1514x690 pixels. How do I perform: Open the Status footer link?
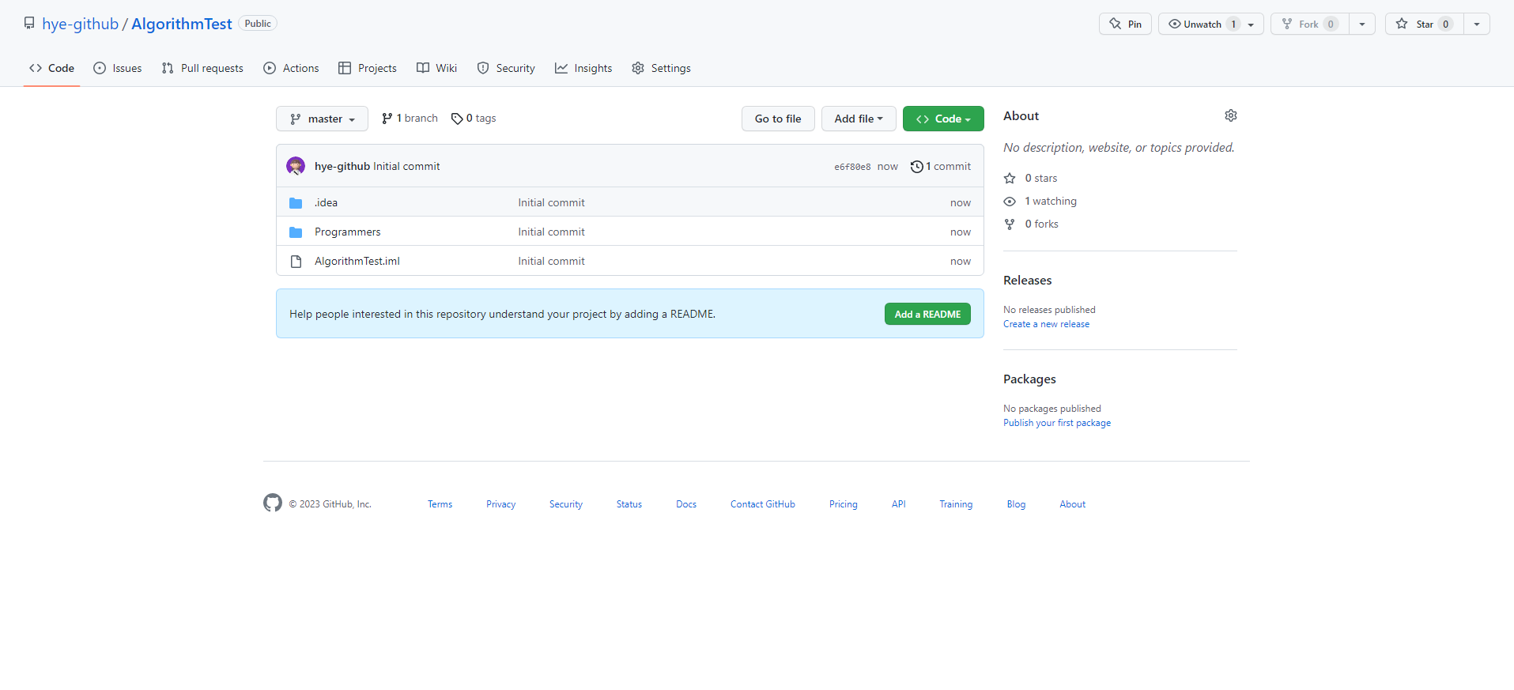(629, 504)
